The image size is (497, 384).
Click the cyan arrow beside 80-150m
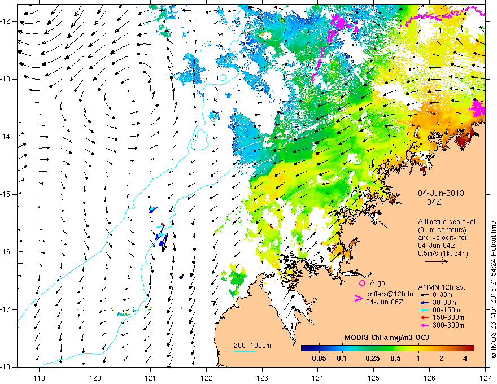[425, 310]
